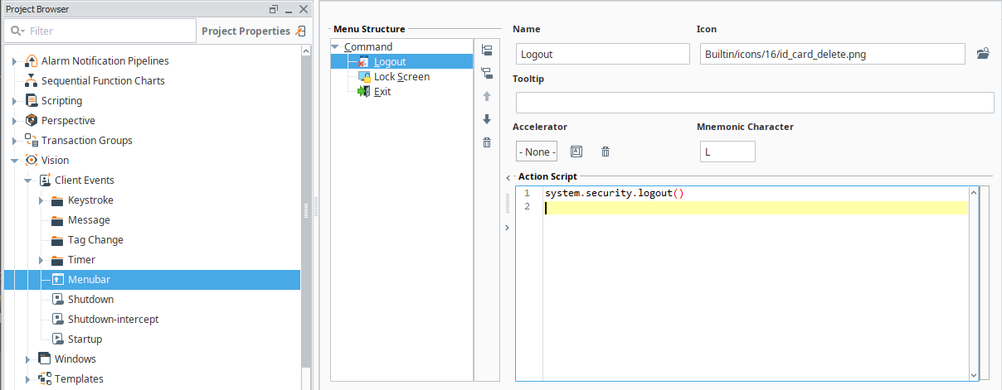The height and width of the screenshot is (390, 1002).
Task: Open the accelerator keystroke editor icon
Action: 577,152
